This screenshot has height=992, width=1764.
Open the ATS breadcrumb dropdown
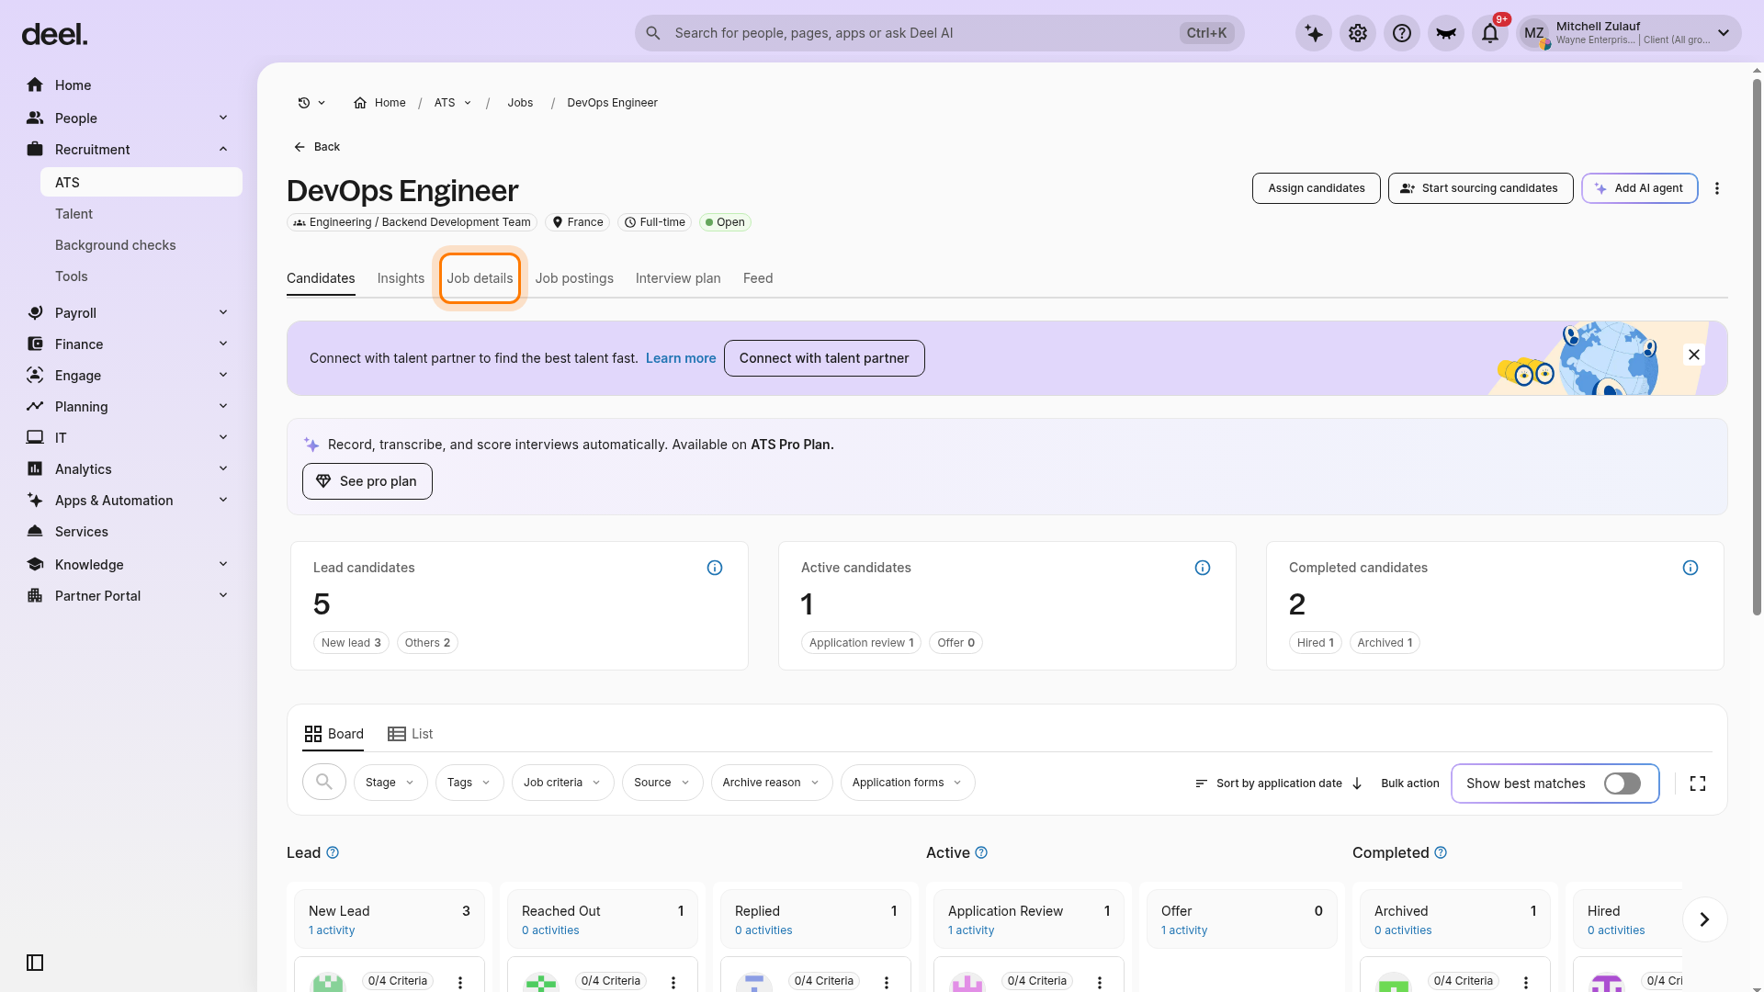(453, 103)
